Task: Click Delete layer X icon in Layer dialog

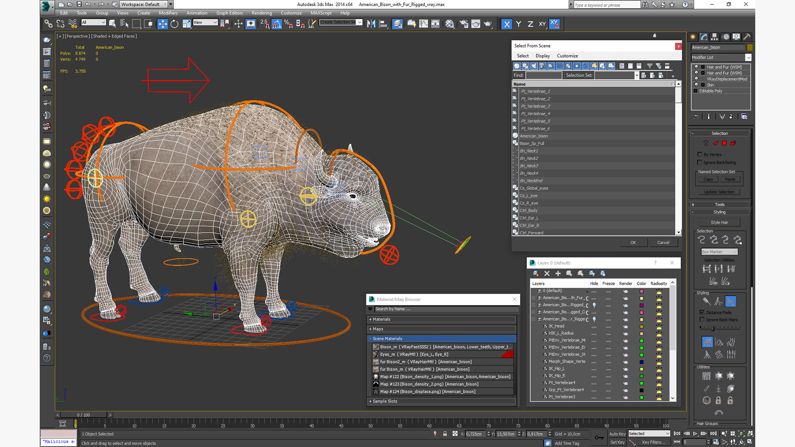Action: pos(547,274)
